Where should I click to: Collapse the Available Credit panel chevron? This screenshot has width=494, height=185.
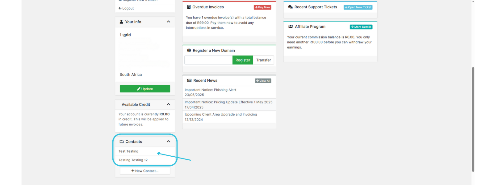coord(168,105)
